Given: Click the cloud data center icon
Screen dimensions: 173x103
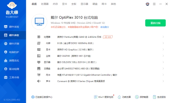Looking at the screenshot, I should [x=33, y=97].
